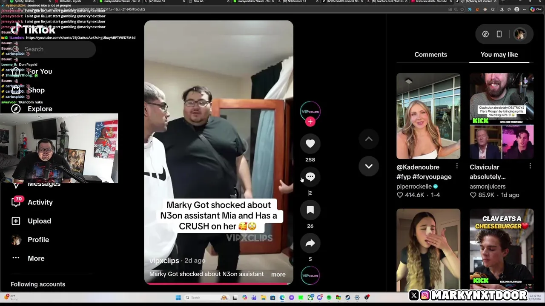Viewport: 545px width, 306px height.
Task: Click Activity inbox icon with 70 badge
Action: pyautogui.click(x=16, y=201)
